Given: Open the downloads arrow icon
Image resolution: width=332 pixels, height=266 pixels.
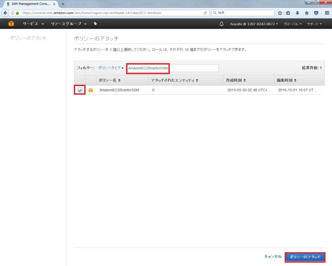Looking at the screenshot, I should tap(297, 13).
